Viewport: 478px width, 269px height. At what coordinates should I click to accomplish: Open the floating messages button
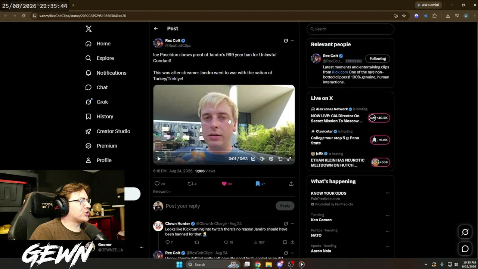click(x=465, y=249)
